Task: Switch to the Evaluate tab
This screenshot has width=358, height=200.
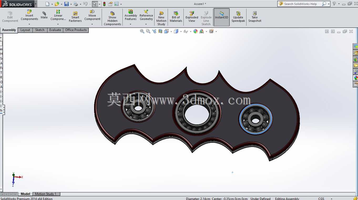Action: (x=55, y=30)
